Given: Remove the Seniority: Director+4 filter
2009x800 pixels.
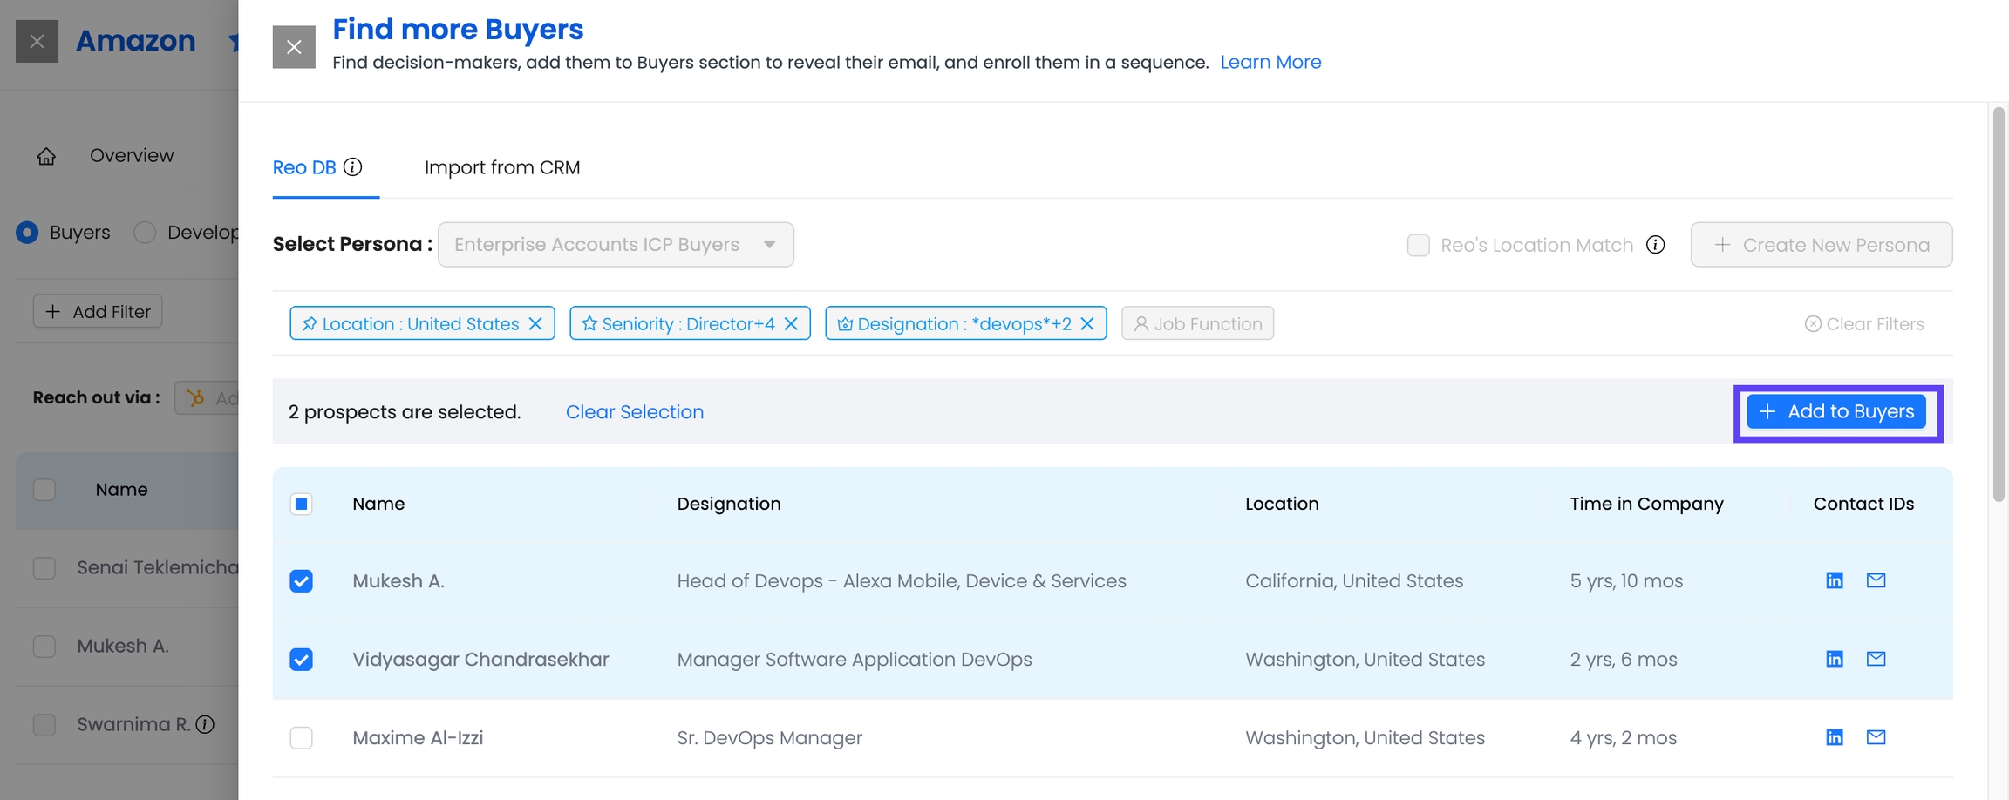Looking at the screenshot, I should (791, 323).
